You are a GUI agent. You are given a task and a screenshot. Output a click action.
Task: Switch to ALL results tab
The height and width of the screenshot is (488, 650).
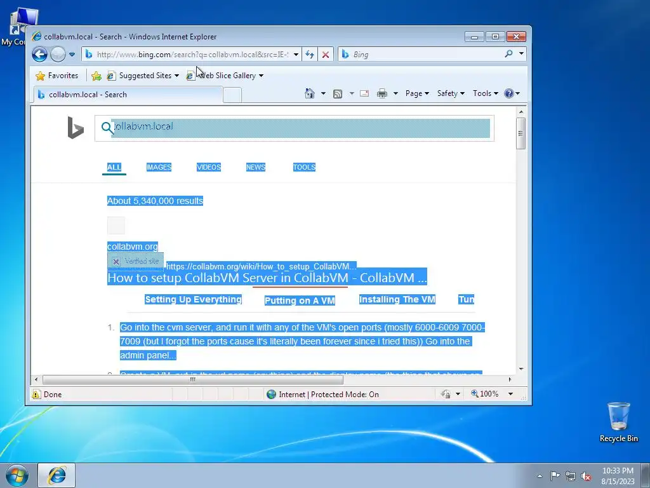click(x=114, y=167)
